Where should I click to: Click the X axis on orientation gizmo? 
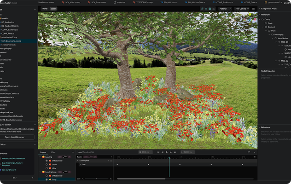[255, 19]
